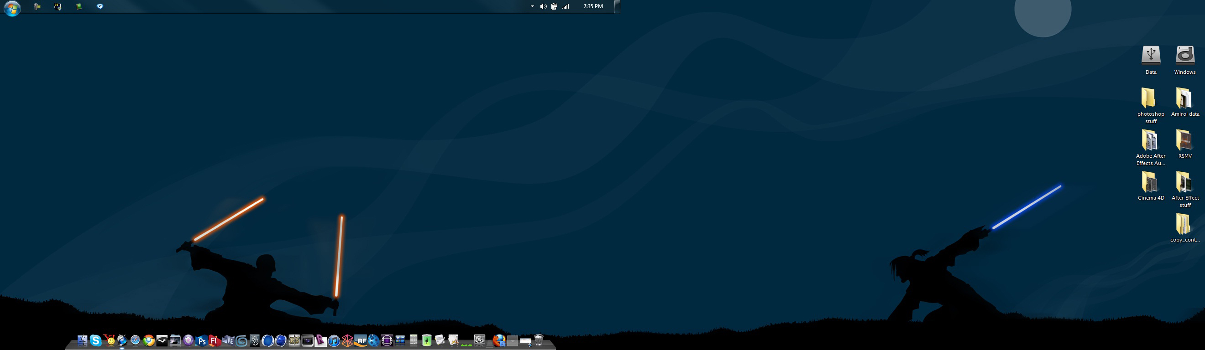1205x350 pixels.
Task: Click the key icon in top taskbar
Action: (37, 6)
